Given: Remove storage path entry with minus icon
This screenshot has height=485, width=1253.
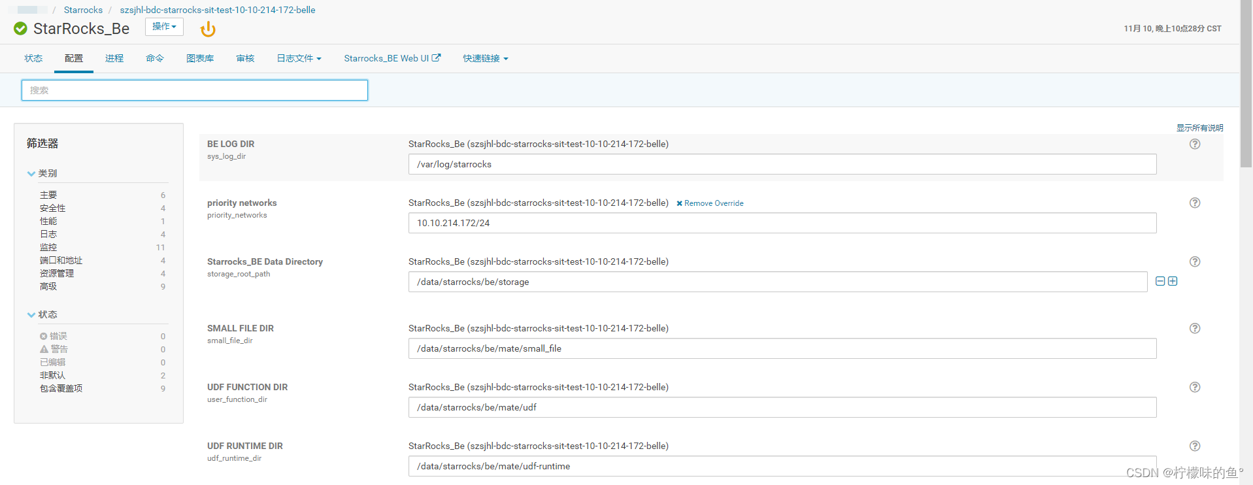Looking at the screenshot, I should [x=1160, y=281].
